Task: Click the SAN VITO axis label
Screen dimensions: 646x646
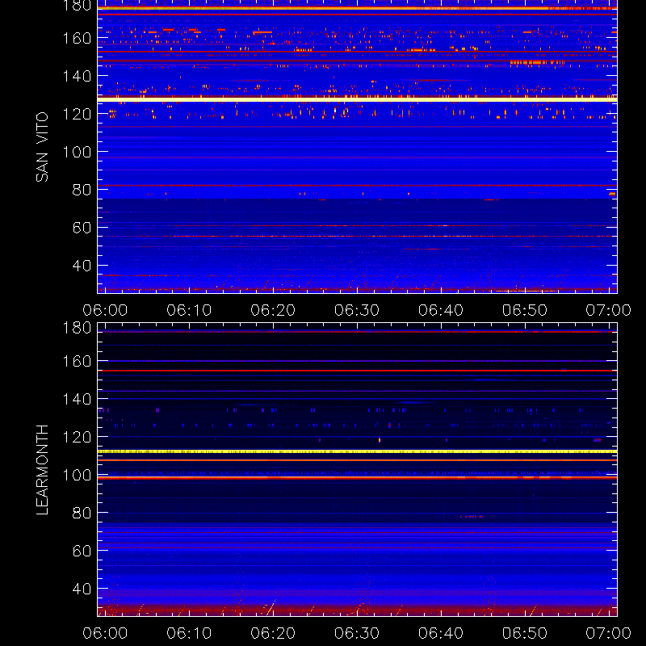Action: click(42, 147)
